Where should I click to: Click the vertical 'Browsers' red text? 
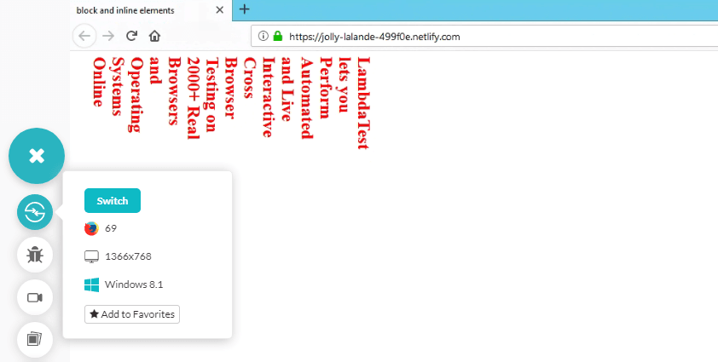(175, 91)
